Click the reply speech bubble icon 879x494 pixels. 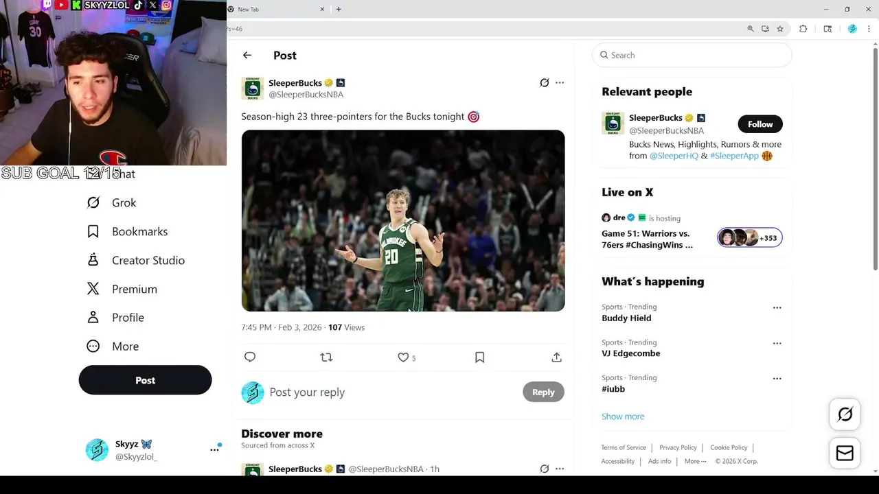click(250, 357)
